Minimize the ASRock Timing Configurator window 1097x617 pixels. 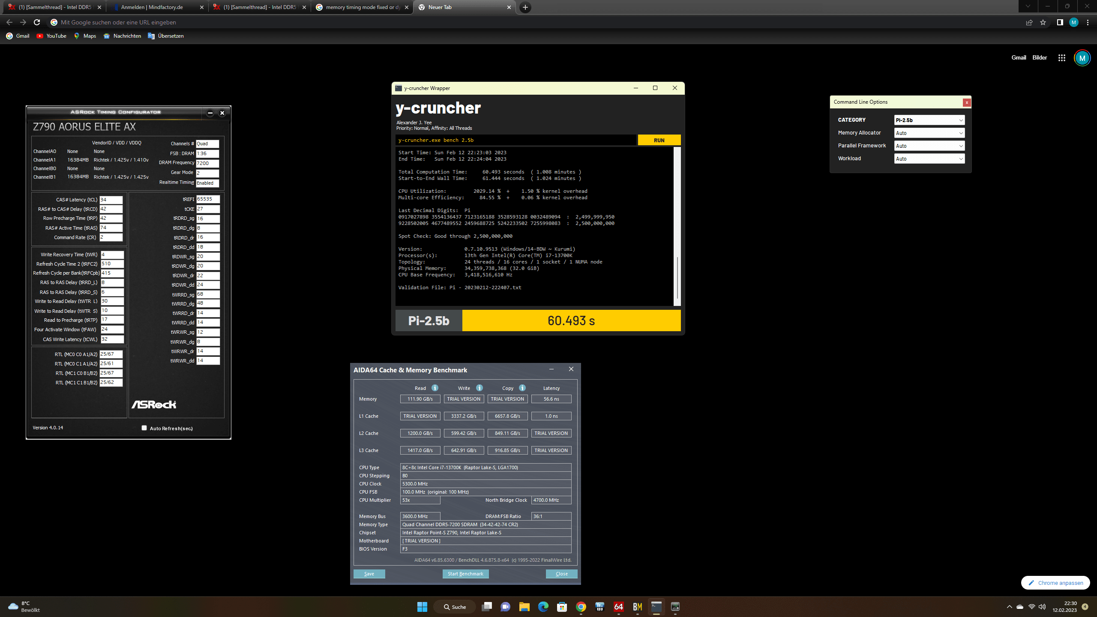[210, 113]
